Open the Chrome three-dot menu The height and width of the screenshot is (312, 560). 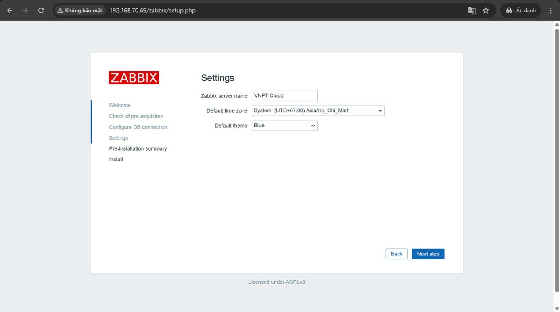551,11
